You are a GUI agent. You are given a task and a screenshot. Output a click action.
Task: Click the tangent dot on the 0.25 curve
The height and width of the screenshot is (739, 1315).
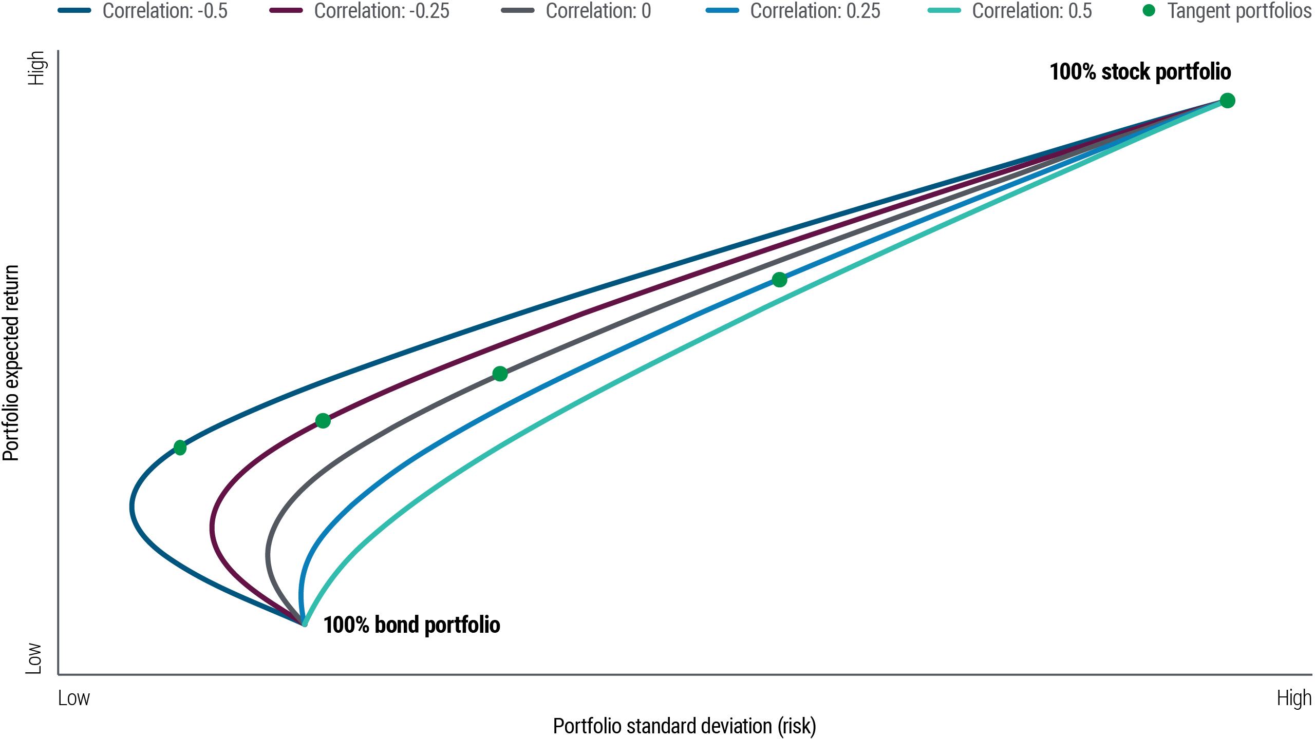pos(780,280)
